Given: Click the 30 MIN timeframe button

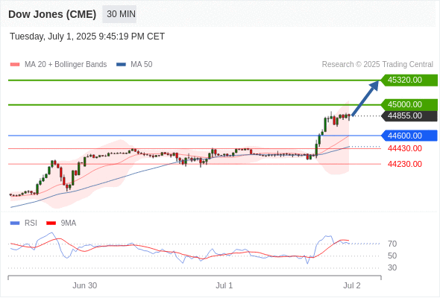Looking at the screenshot, I should [x=119, y=14].
